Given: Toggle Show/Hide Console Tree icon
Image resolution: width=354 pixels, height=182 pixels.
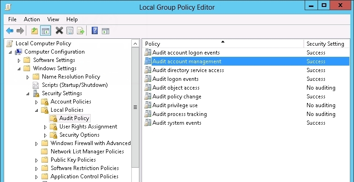Looking at the screenshot, I should 45,31.
